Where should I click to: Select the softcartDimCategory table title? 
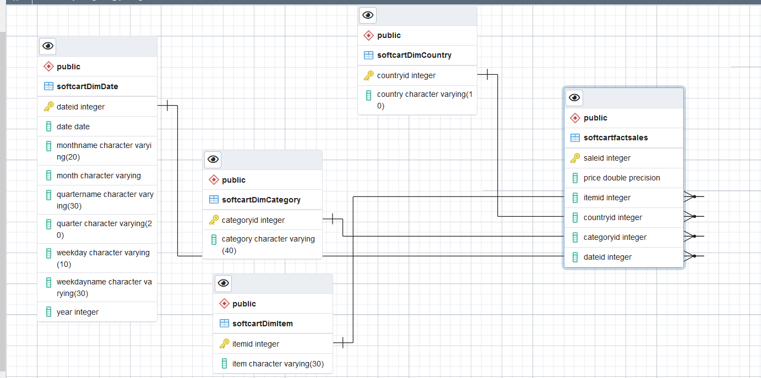pos(261,200)
